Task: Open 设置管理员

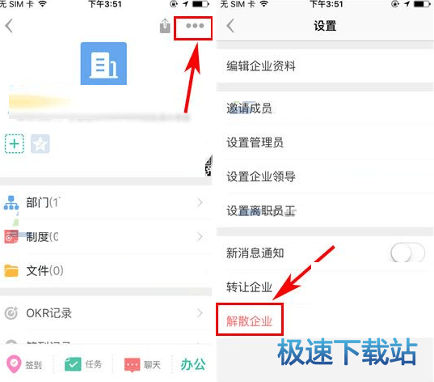Action: click(325, 142)
